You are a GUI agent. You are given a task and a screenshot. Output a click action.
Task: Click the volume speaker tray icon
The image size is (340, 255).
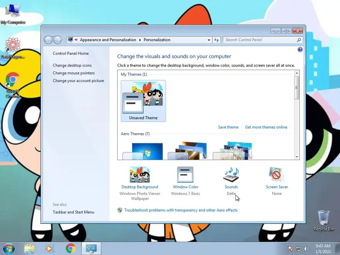coord(306,249)
